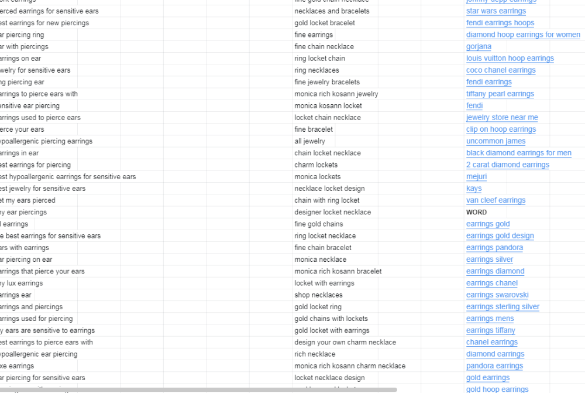Viewport: 585px width, 393px height.
Task: Click the "earrings chanel" link
Action: (492, 283)
